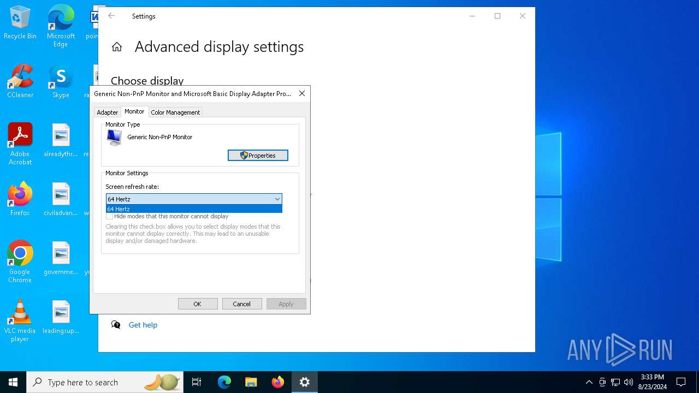Open the notification center

681,382
